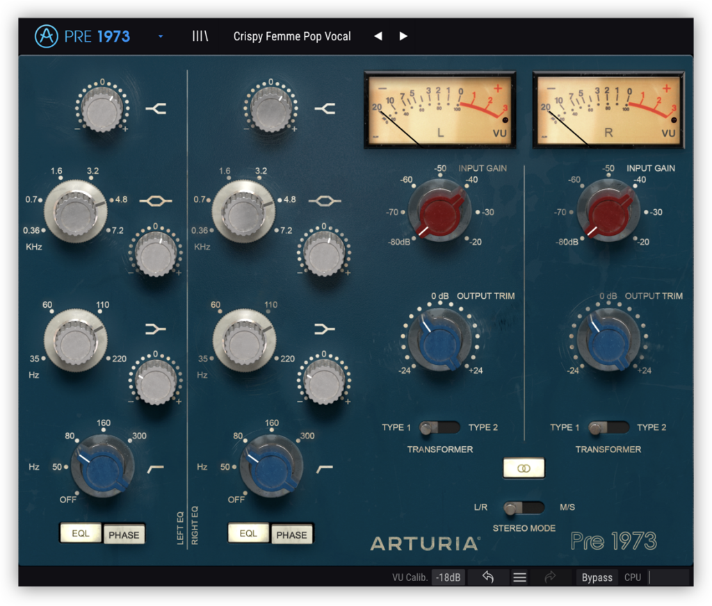
Task: Click right blue Output Trim knob
Action: pos(608,340)
